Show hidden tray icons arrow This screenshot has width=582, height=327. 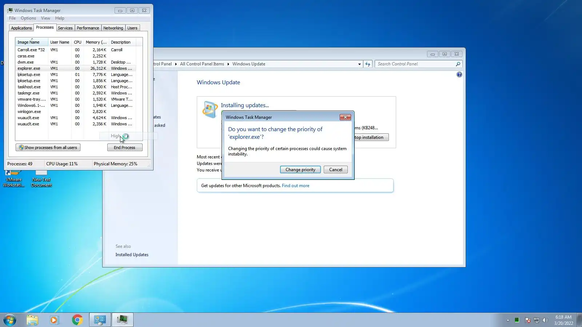pos(508,320)
